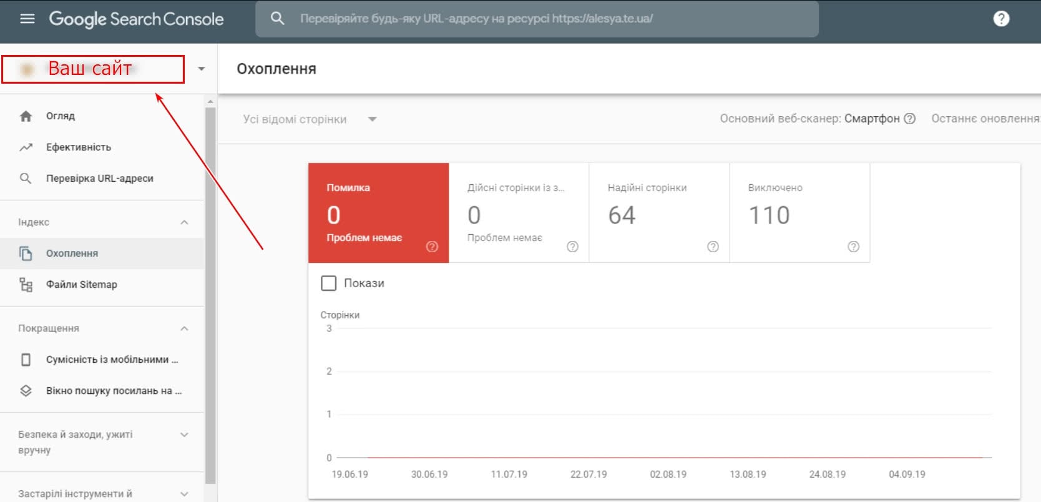Open the help question mark icon
Image resolution: width=1041 pixels, height=502 pixels.
tap(1001, 19)
